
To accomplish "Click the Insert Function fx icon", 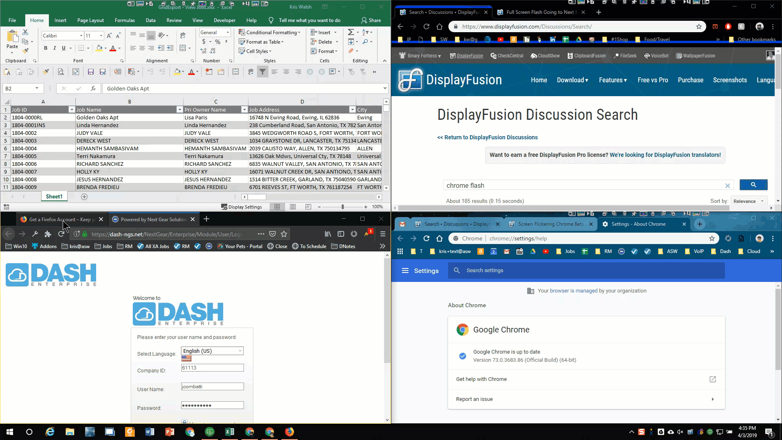I will coord(93,88).
